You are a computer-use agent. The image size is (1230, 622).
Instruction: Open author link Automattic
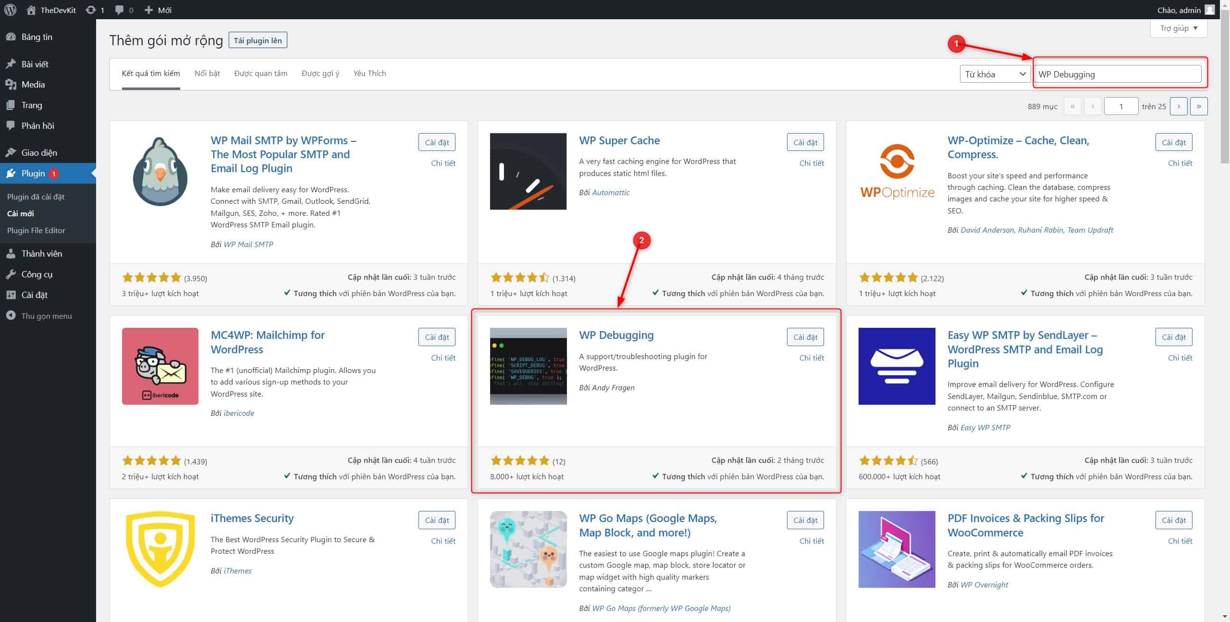(x=611, y=192)
